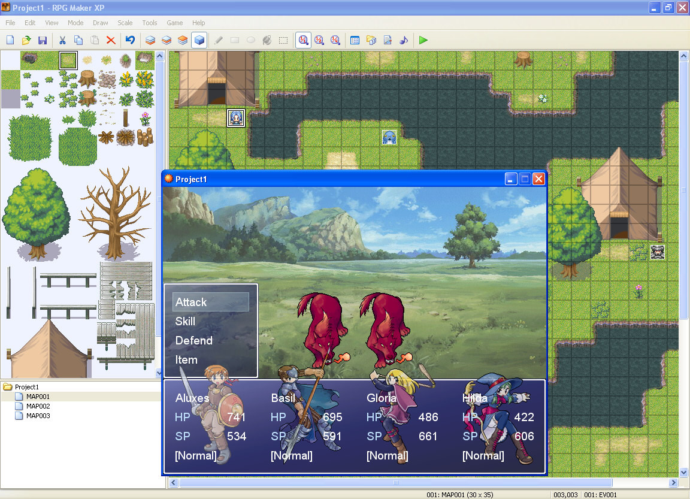Image resolution: width=690 pixels, height=499 pixels.
Task: Open the Help menu
Action: (198, 23)
